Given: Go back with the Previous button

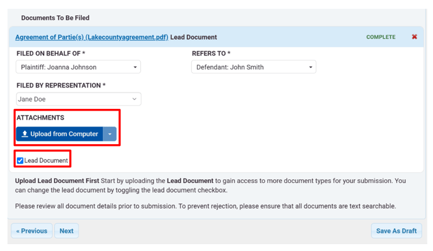Looking at the screenshot, I should pyautogui.click(x=31, y=231).
